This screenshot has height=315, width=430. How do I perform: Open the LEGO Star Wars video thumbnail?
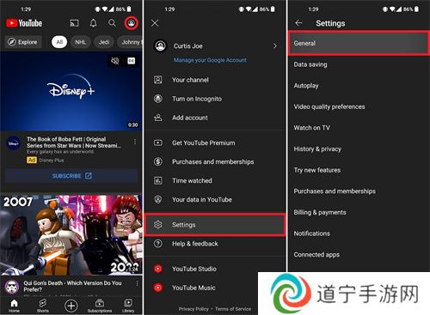(71, 234)
